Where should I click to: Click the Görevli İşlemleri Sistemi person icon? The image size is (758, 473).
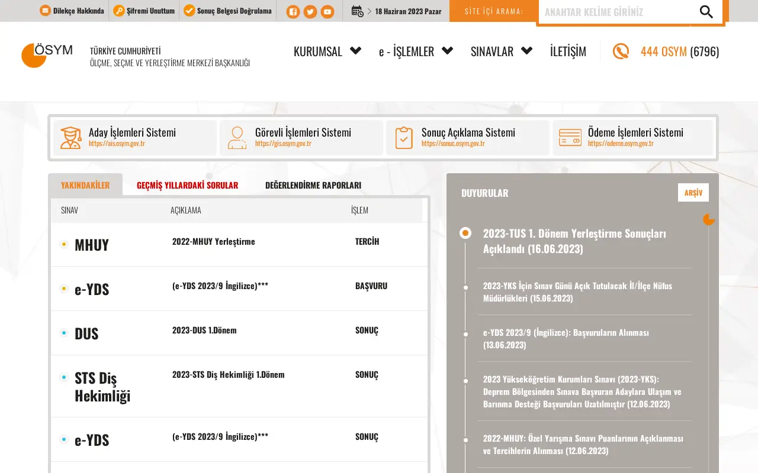click(237, 138)
